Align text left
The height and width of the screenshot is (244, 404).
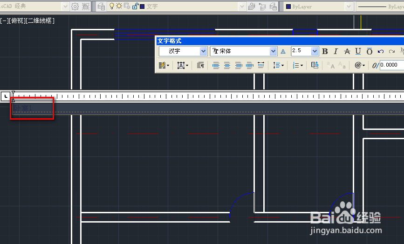pos(216,65)
